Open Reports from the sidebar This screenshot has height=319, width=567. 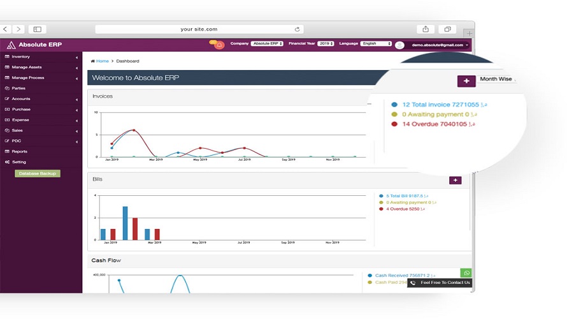pos(19,151)
